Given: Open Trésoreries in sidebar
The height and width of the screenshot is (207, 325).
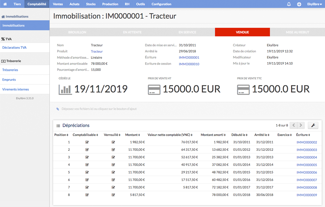Looking at the screenshot, I should [25, 70].
